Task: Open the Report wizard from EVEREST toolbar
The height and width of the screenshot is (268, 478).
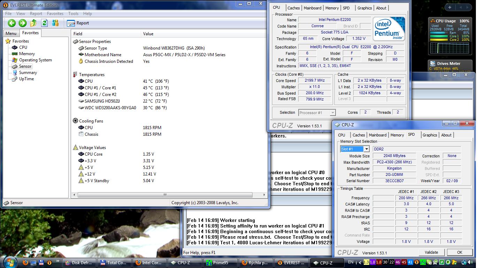Action: click(78, 23)
